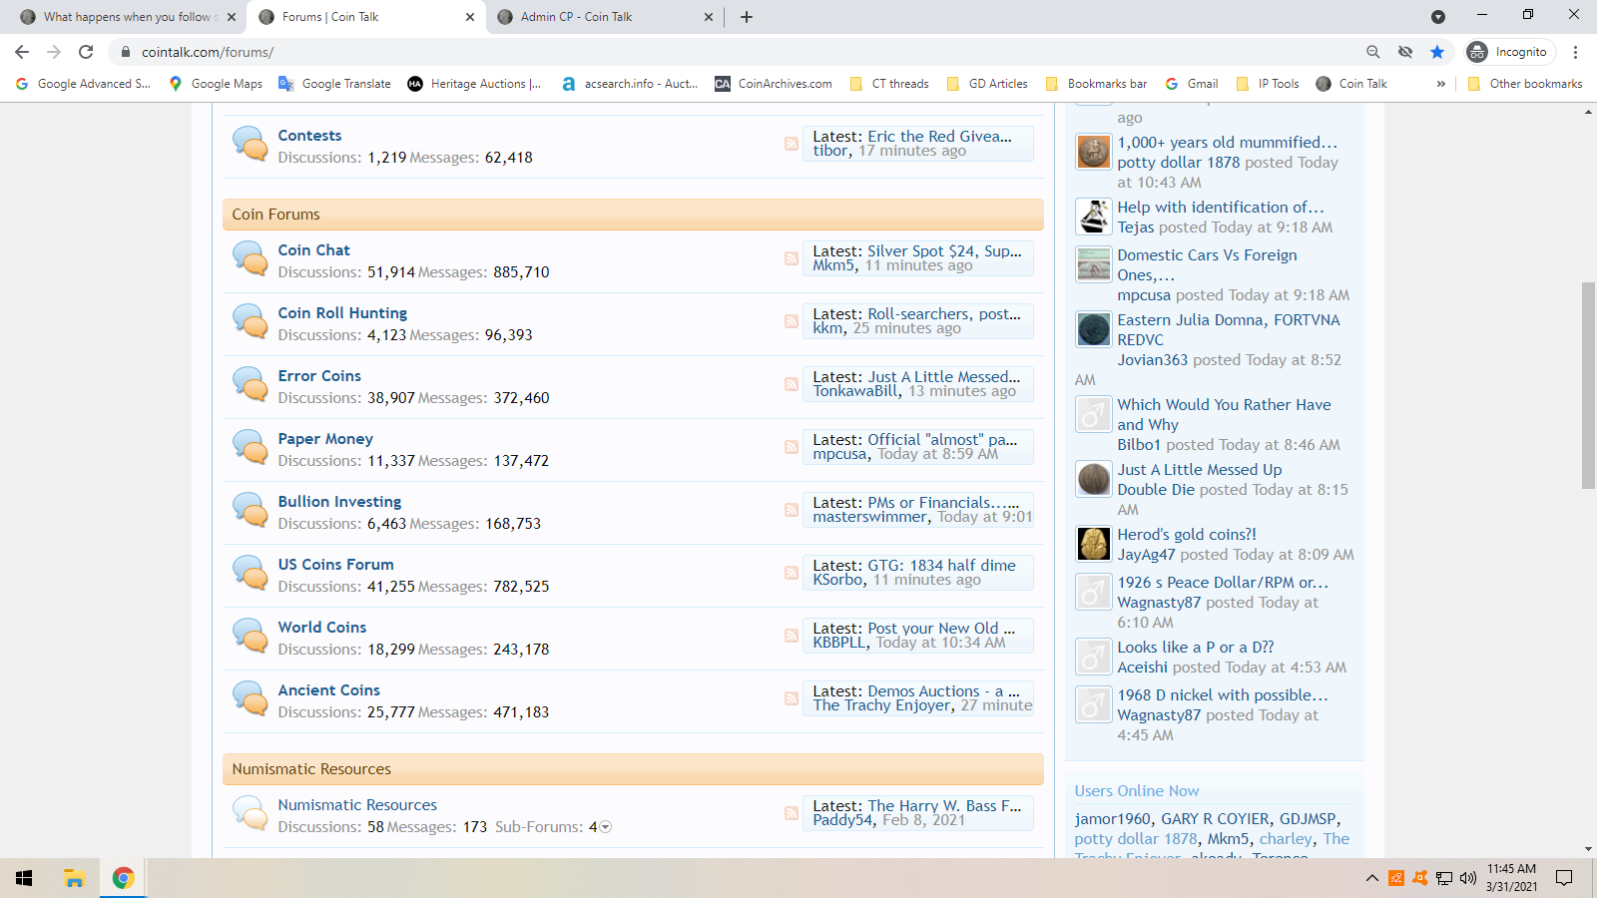The image size is (1597, 898).
Task: Open the US Coins Forum link
Action: tap(335, 565)
